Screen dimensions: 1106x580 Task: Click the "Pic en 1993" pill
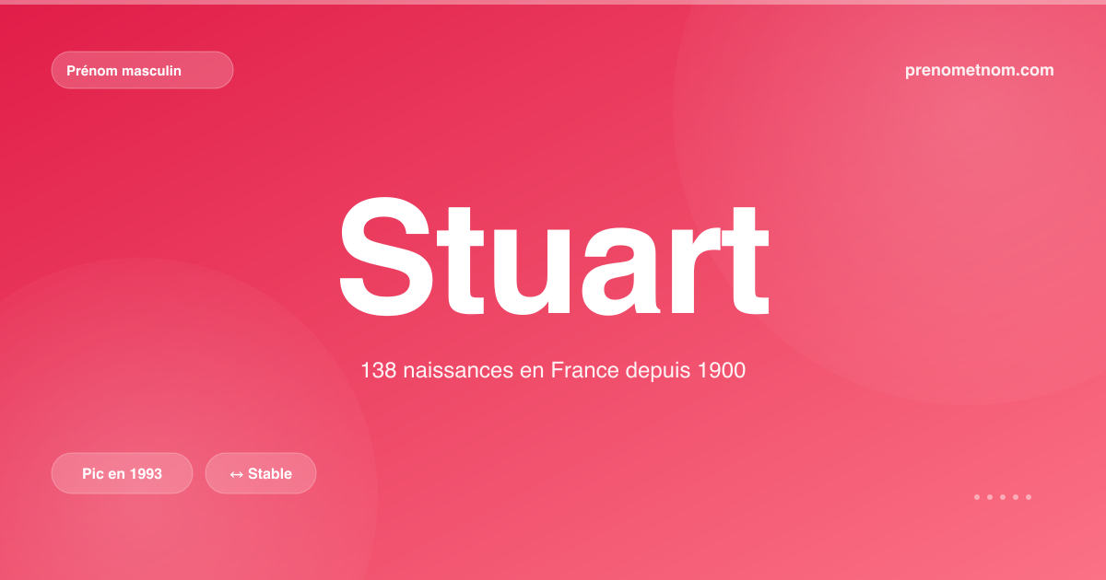point(122,473)
